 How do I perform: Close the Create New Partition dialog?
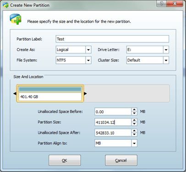(x=175, y=4)
